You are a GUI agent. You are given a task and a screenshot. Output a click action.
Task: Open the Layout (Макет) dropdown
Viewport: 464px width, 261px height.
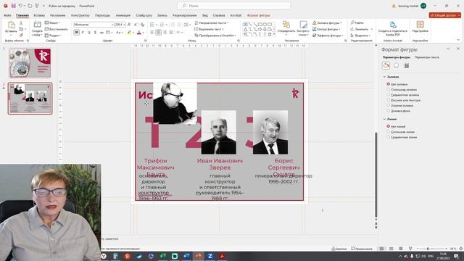pyautogui.click(x=52, y=22)
